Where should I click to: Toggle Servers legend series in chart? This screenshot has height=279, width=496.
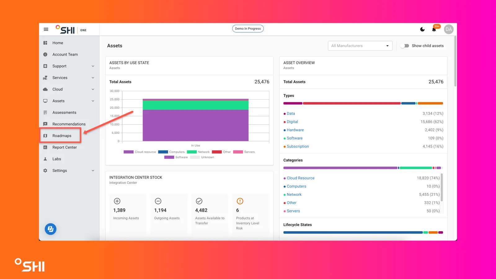tap(244, 152)
